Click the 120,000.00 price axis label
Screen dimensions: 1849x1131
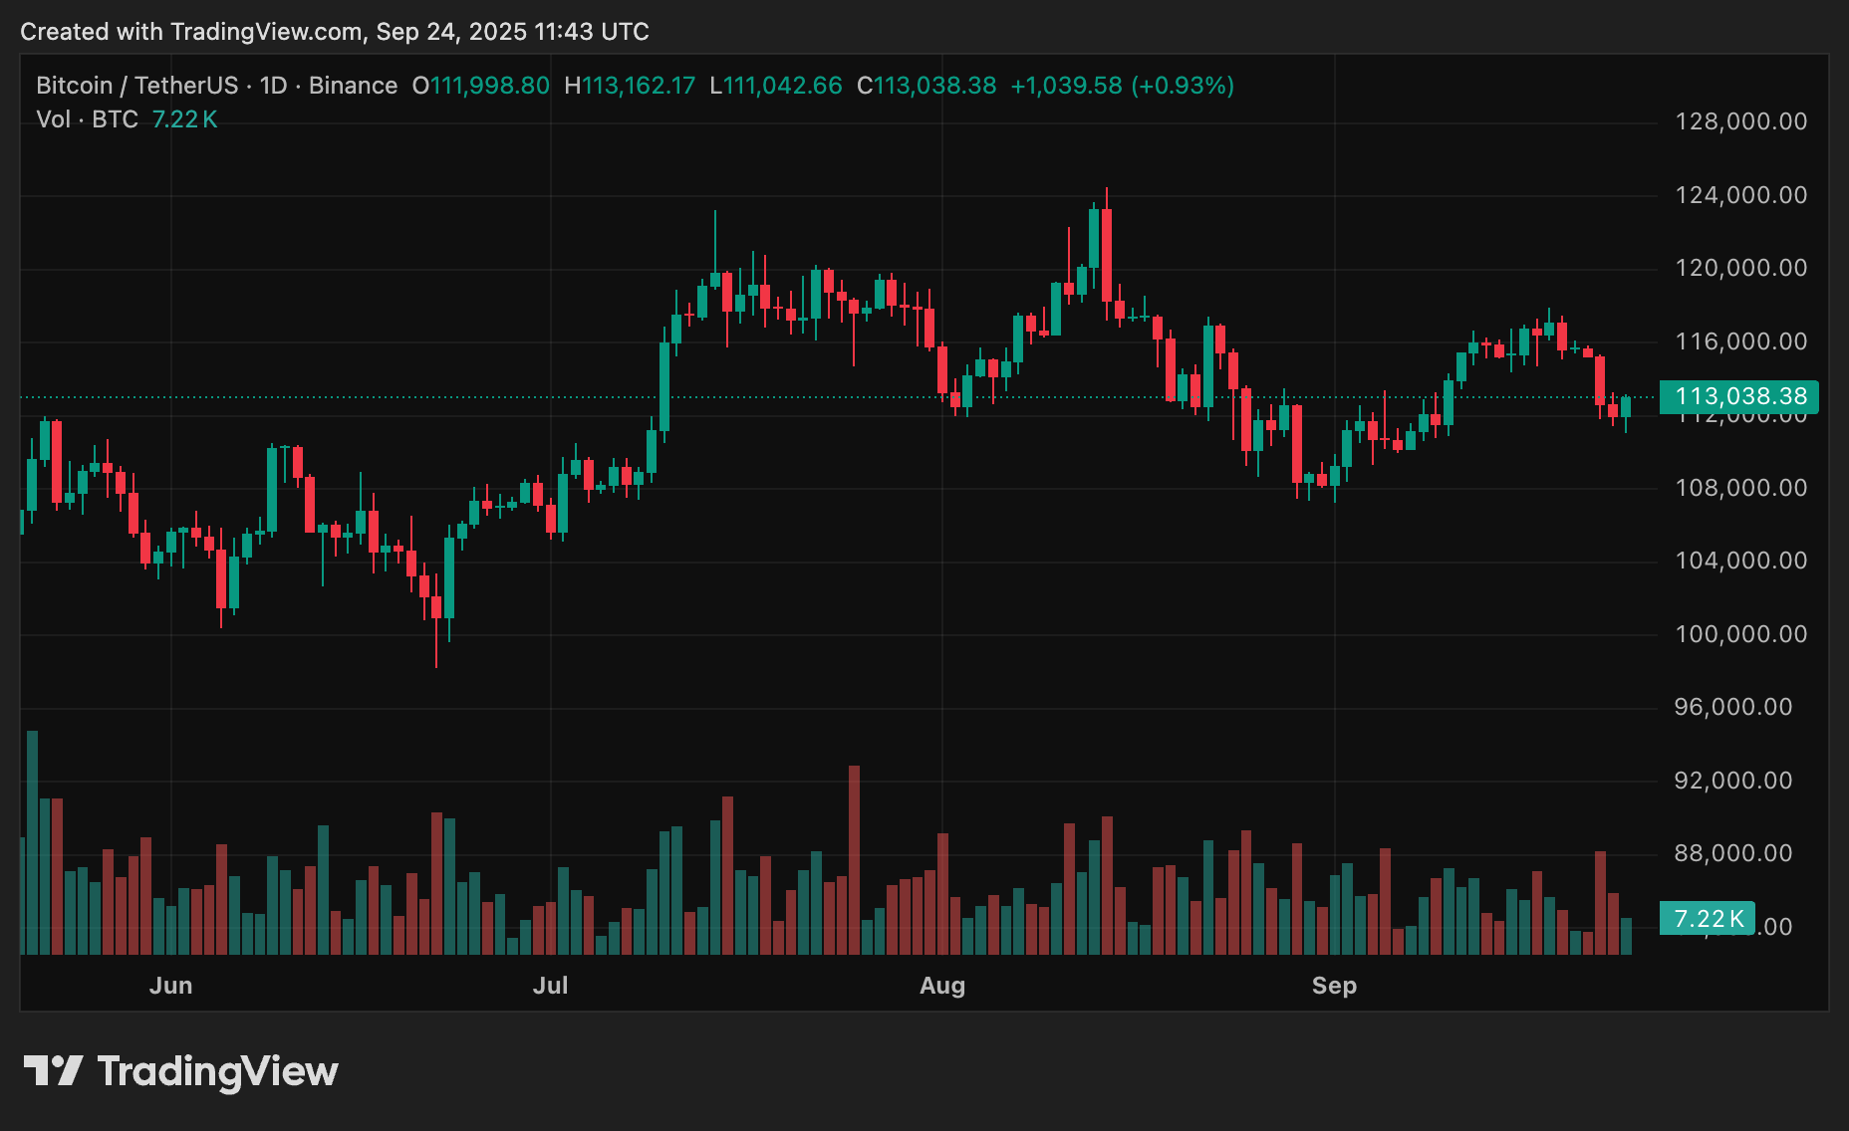pos(1738,268)
